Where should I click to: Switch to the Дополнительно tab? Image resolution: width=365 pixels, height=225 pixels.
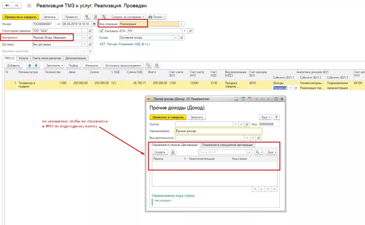(x=76, y=58)
